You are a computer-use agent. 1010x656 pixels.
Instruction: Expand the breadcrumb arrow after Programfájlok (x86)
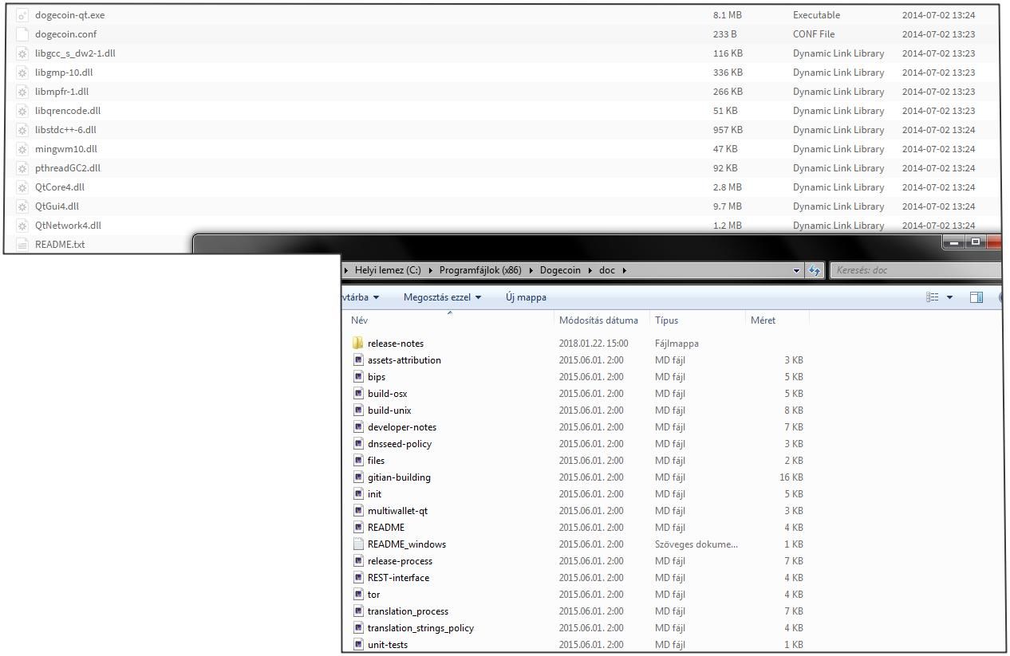[x=531, y=270]
